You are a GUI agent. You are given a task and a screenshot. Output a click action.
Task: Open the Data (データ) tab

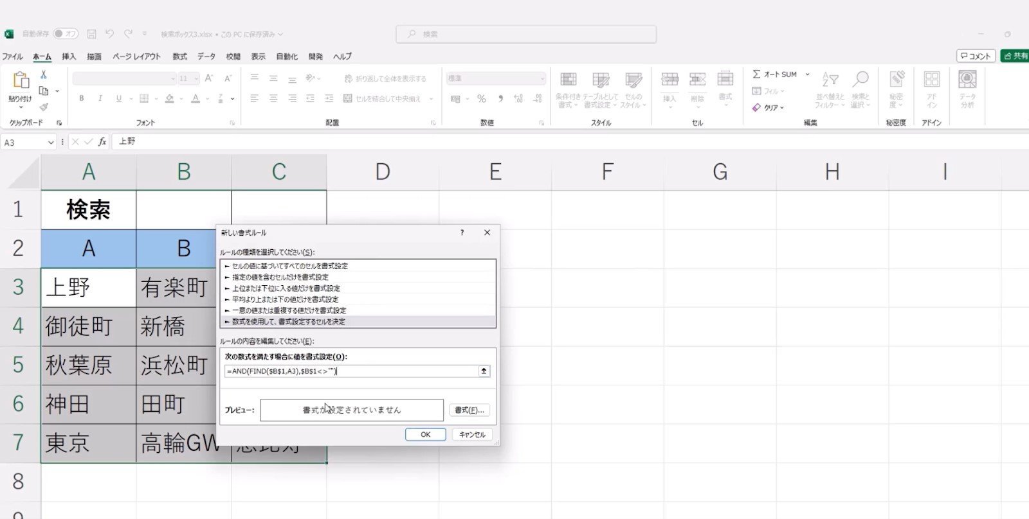pyautogui.click(x=206, y=57)
